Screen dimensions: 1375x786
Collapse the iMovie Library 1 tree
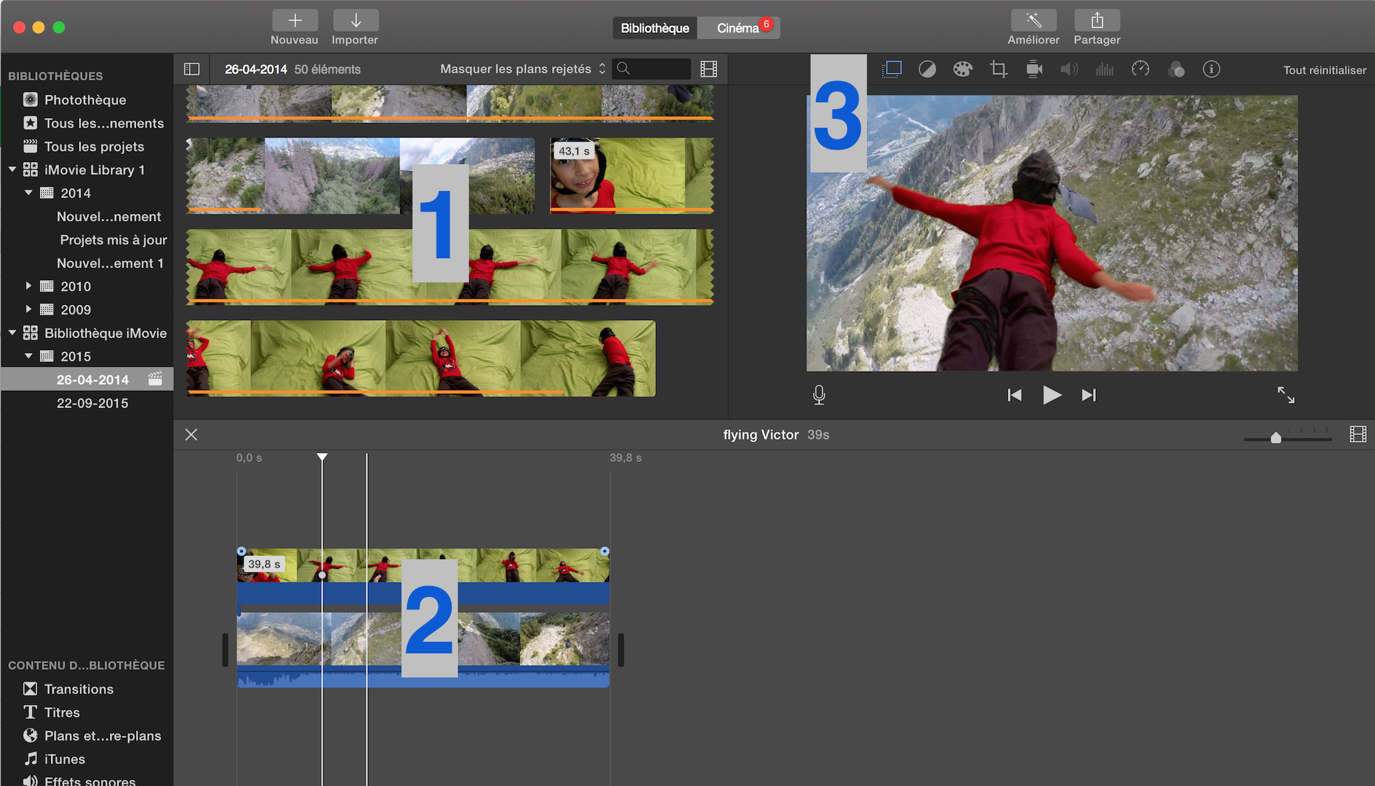coord(12,170)
